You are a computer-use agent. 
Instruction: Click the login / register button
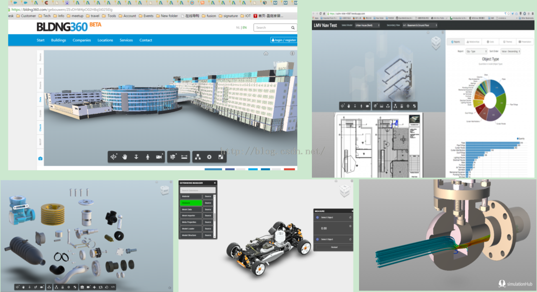click(x=284, y=41)
